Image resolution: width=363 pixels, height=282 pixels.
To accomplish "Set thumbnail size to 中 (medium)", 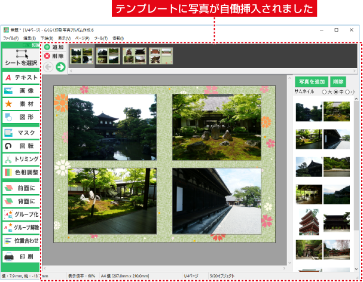I will point(336,92).
